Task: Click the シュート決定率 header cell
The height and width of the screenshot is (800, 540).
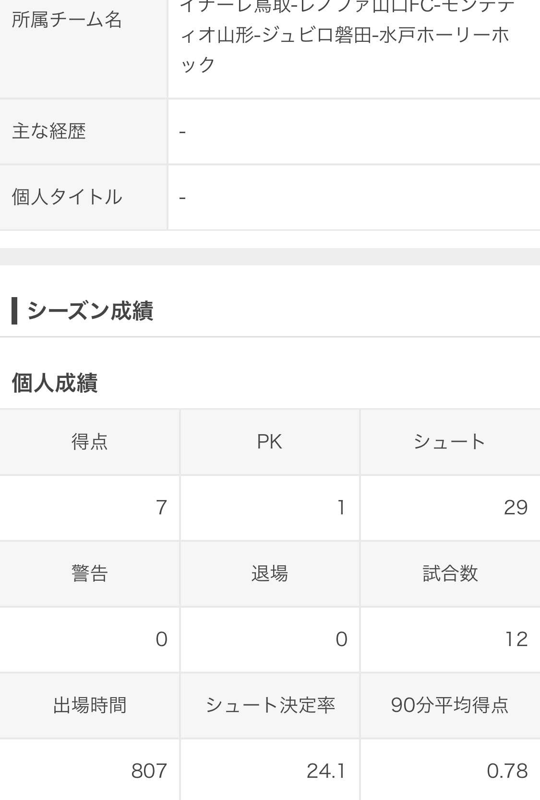Action: coord(270,705)
